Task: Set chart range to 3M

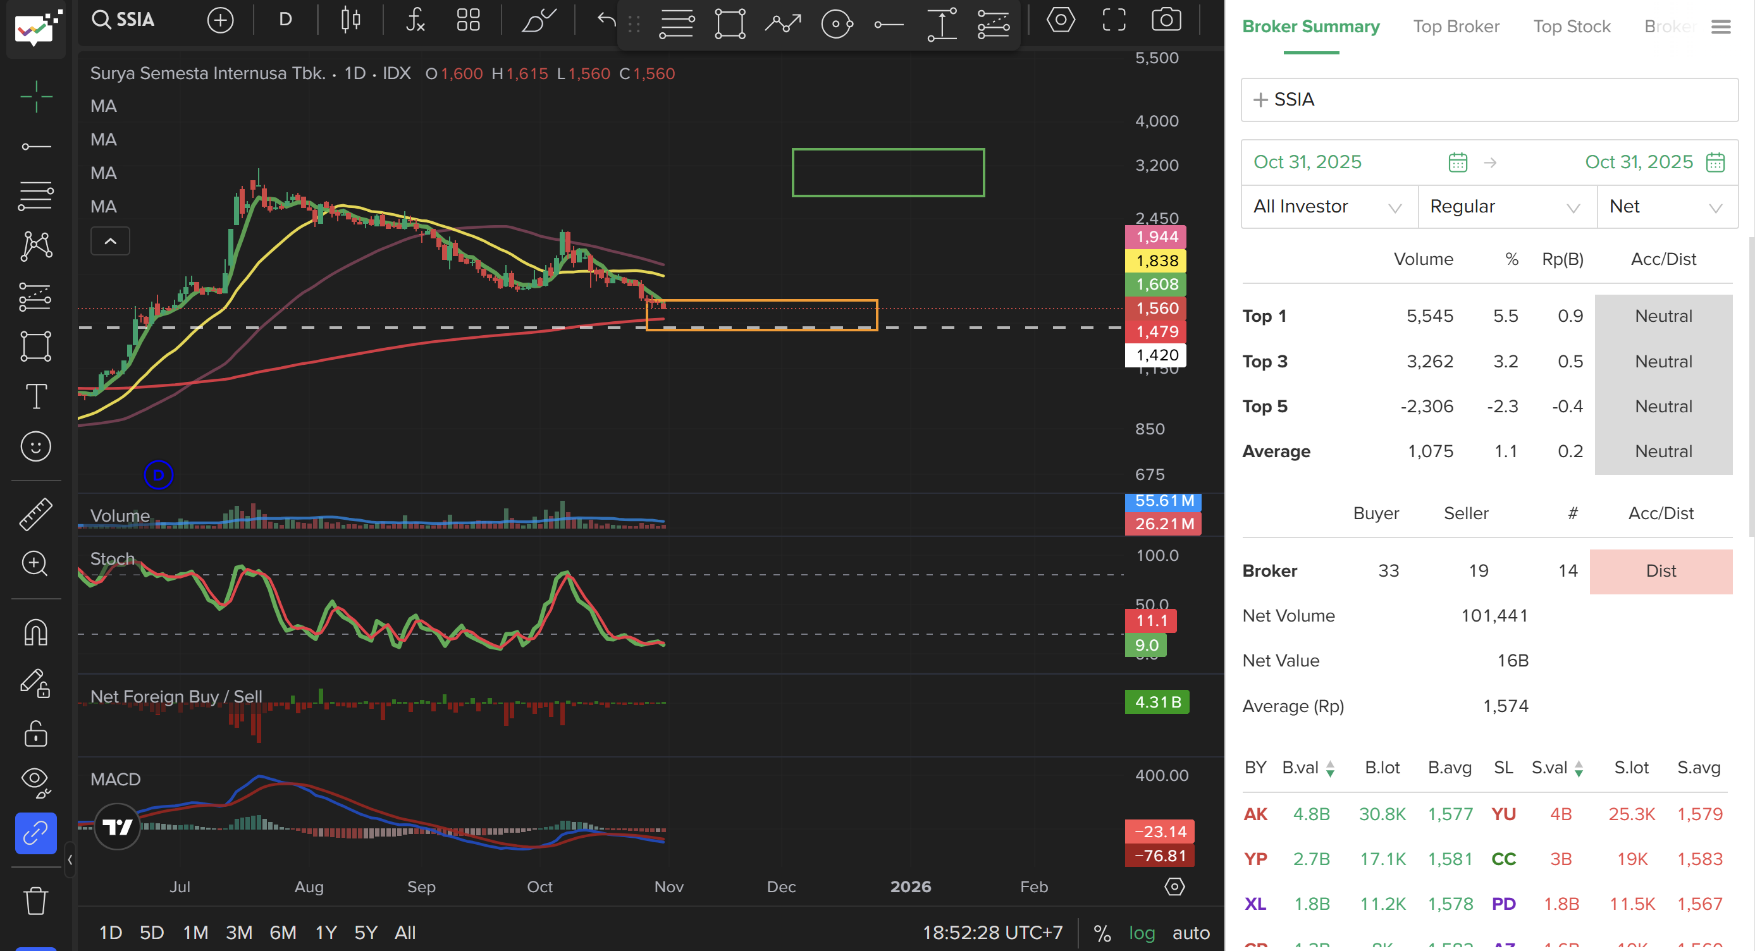Action: pyautogui.click(x=238, y=933)
